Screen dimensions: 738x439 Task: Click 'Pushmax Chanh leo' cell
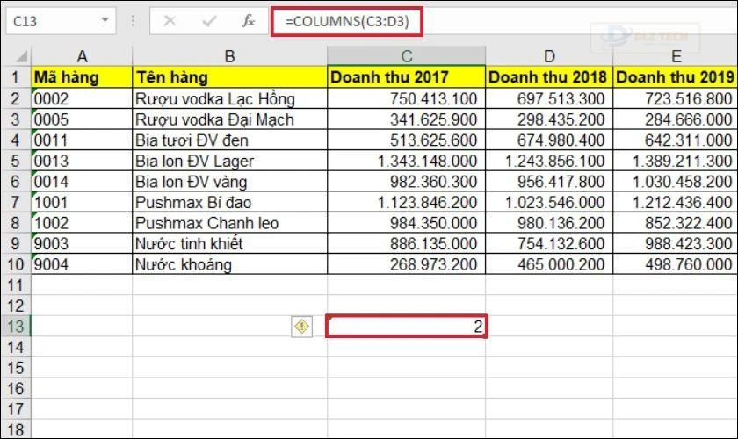tap(229, 223)
